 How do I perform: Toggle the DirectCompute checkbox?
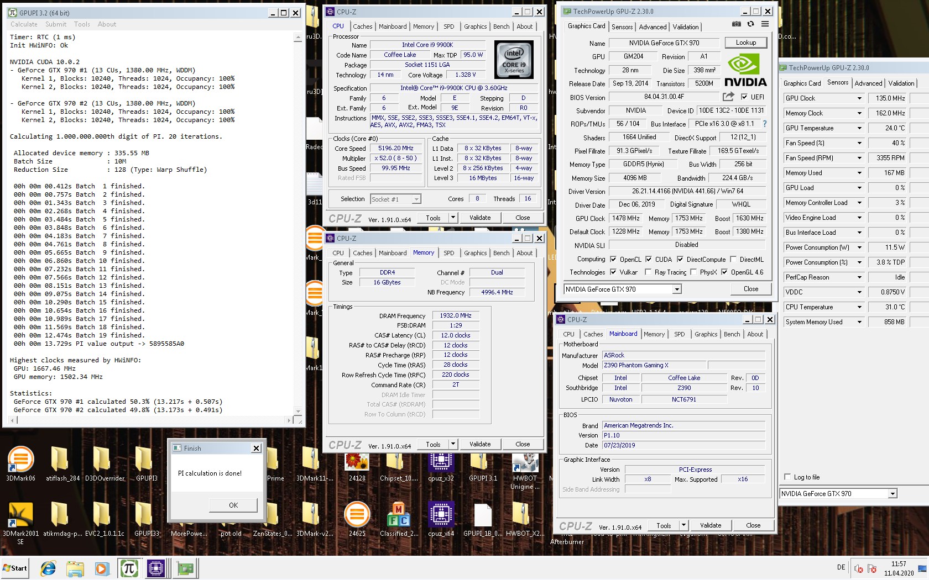[680, 259]
